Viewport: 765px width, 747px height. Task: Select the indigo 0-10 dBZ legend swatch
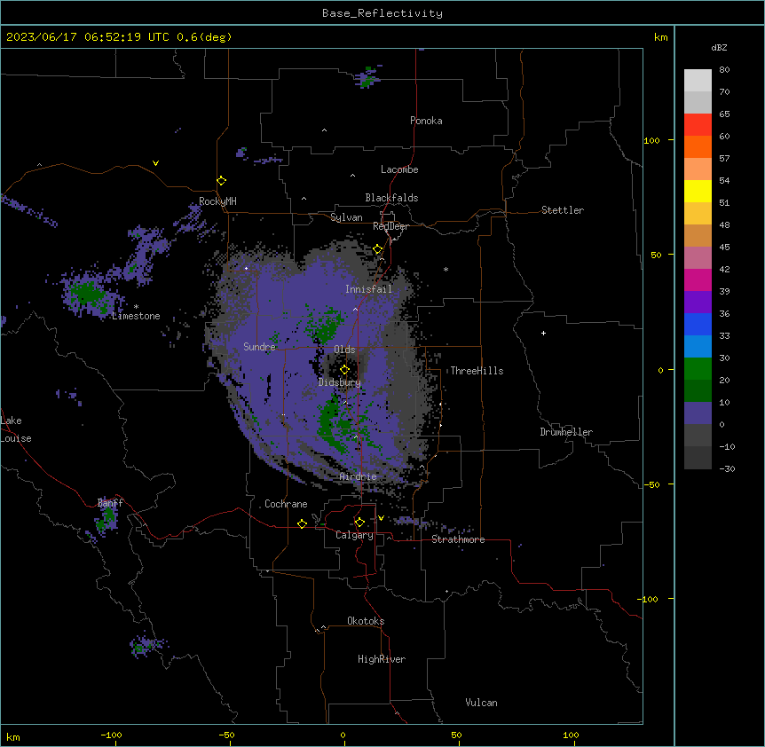click(x=698, y=413)
